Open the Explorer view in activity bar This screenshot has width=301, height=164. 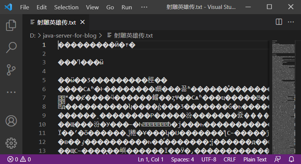[x=11, y=25]
